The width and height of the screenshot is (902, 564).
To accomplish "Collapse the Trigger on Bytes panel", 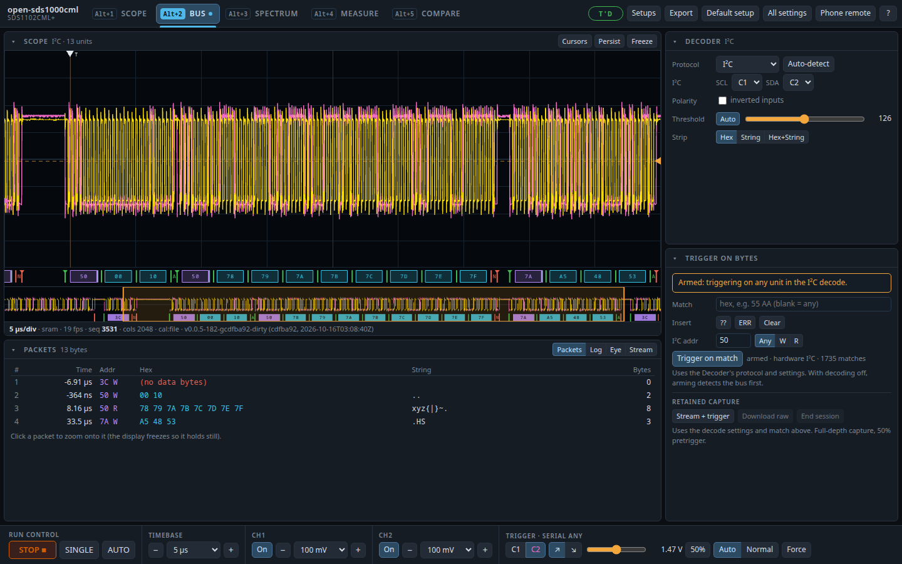I will (675, 258).
